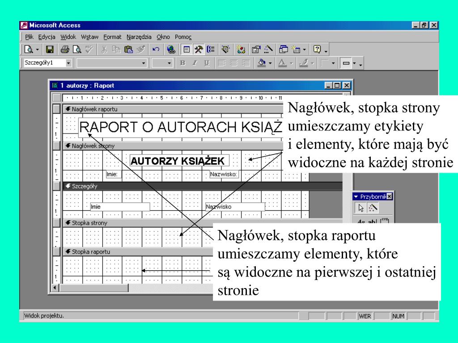Screen dimensions: 458x343
Task: Click the Spelling check icon
Action: 89,50
